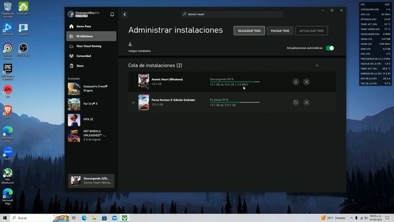This screenshot has width=394, height=222.
Task: Open Epic Games Launcher desktop shortcut
Action: coord(7,72)
